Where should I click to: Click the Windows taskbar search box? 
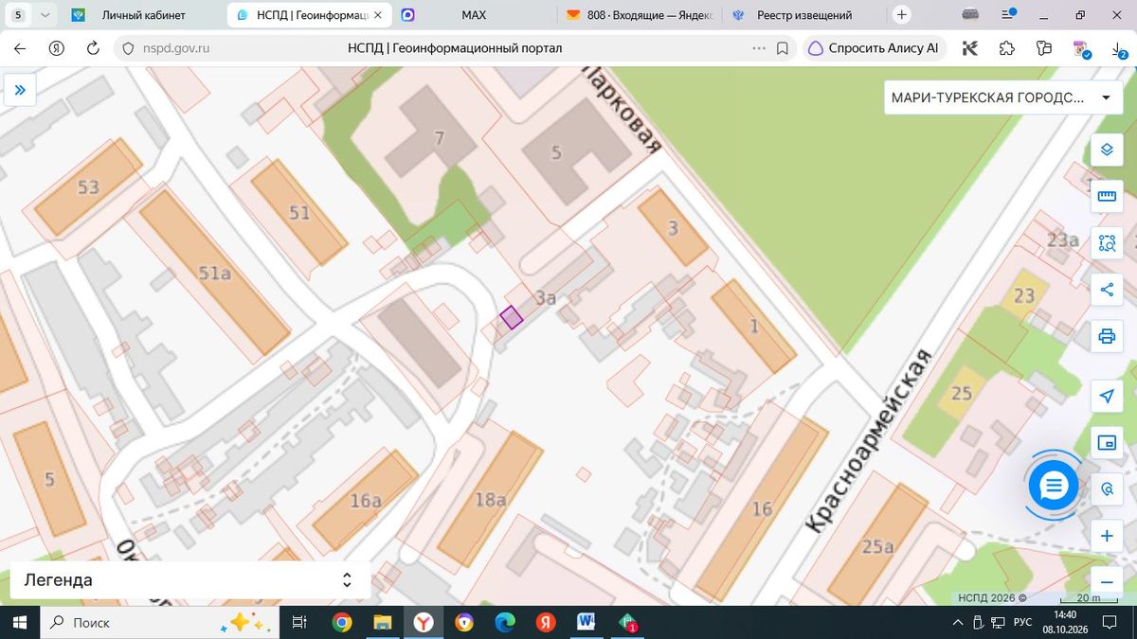click(x=159, y=623)
